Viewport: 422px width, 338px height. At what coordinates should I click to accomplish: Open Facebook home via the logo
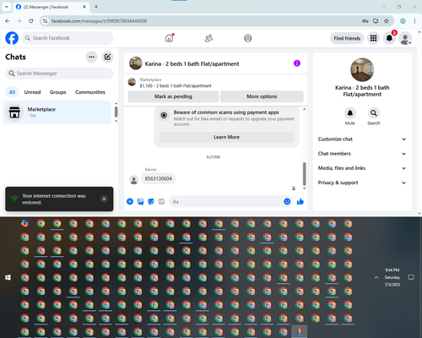(x=12, y=38)
